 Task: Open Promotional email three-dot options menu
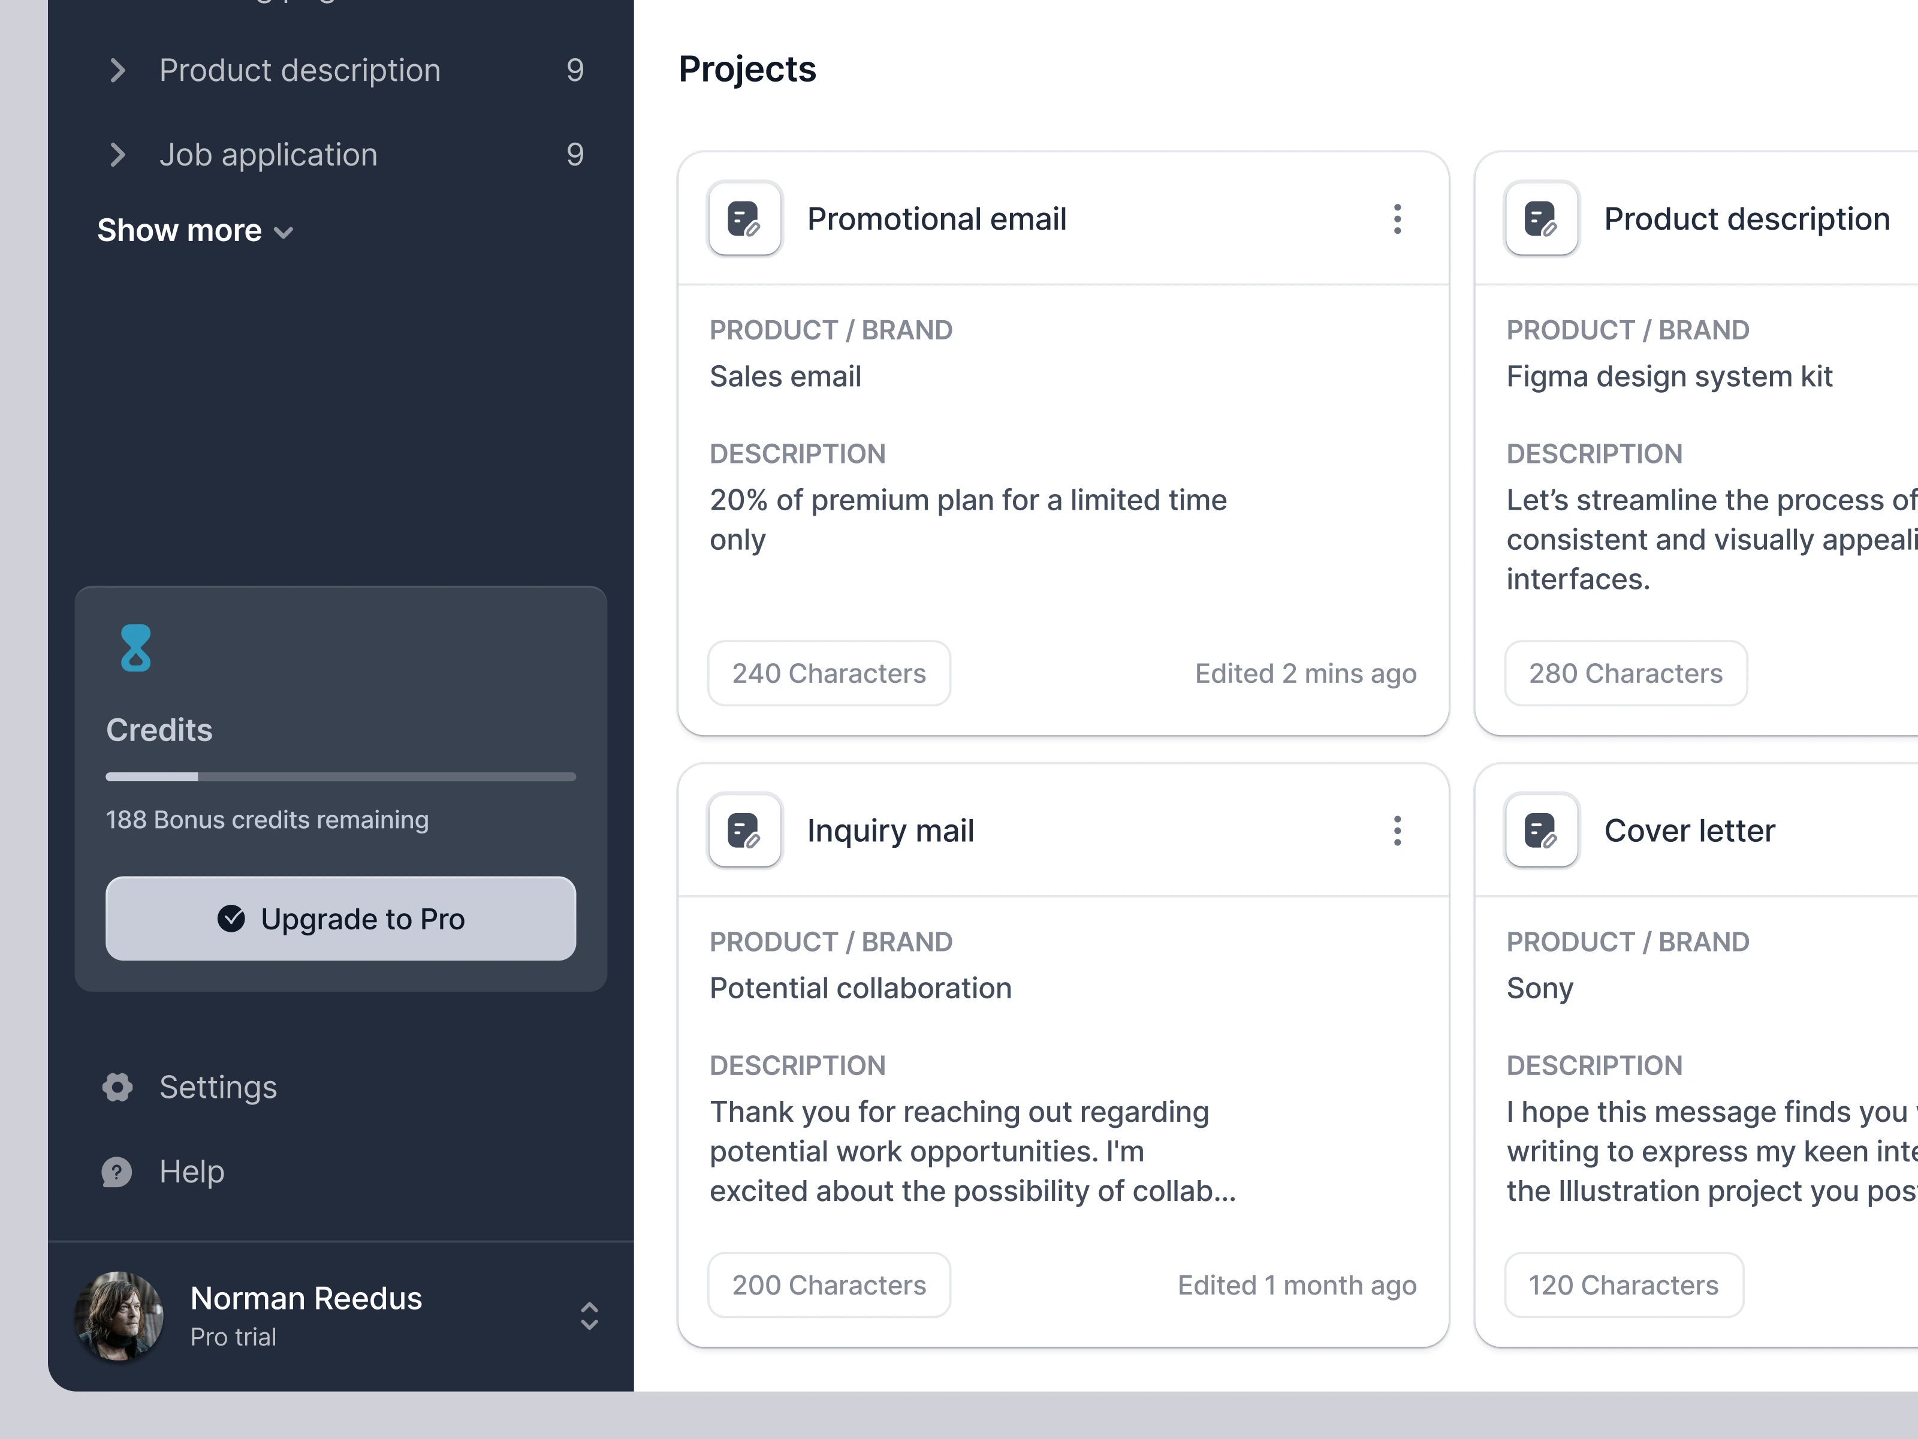coord(1397,219)
